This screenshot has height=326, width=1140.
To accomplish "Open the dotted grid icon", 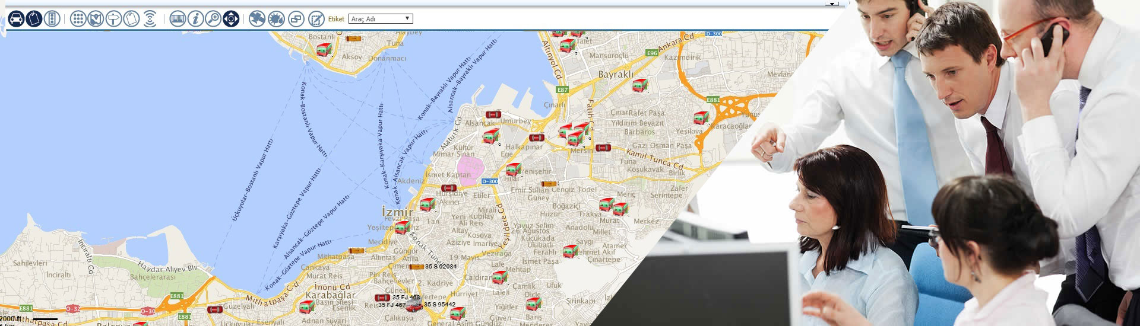I will (x=78, y=19).
